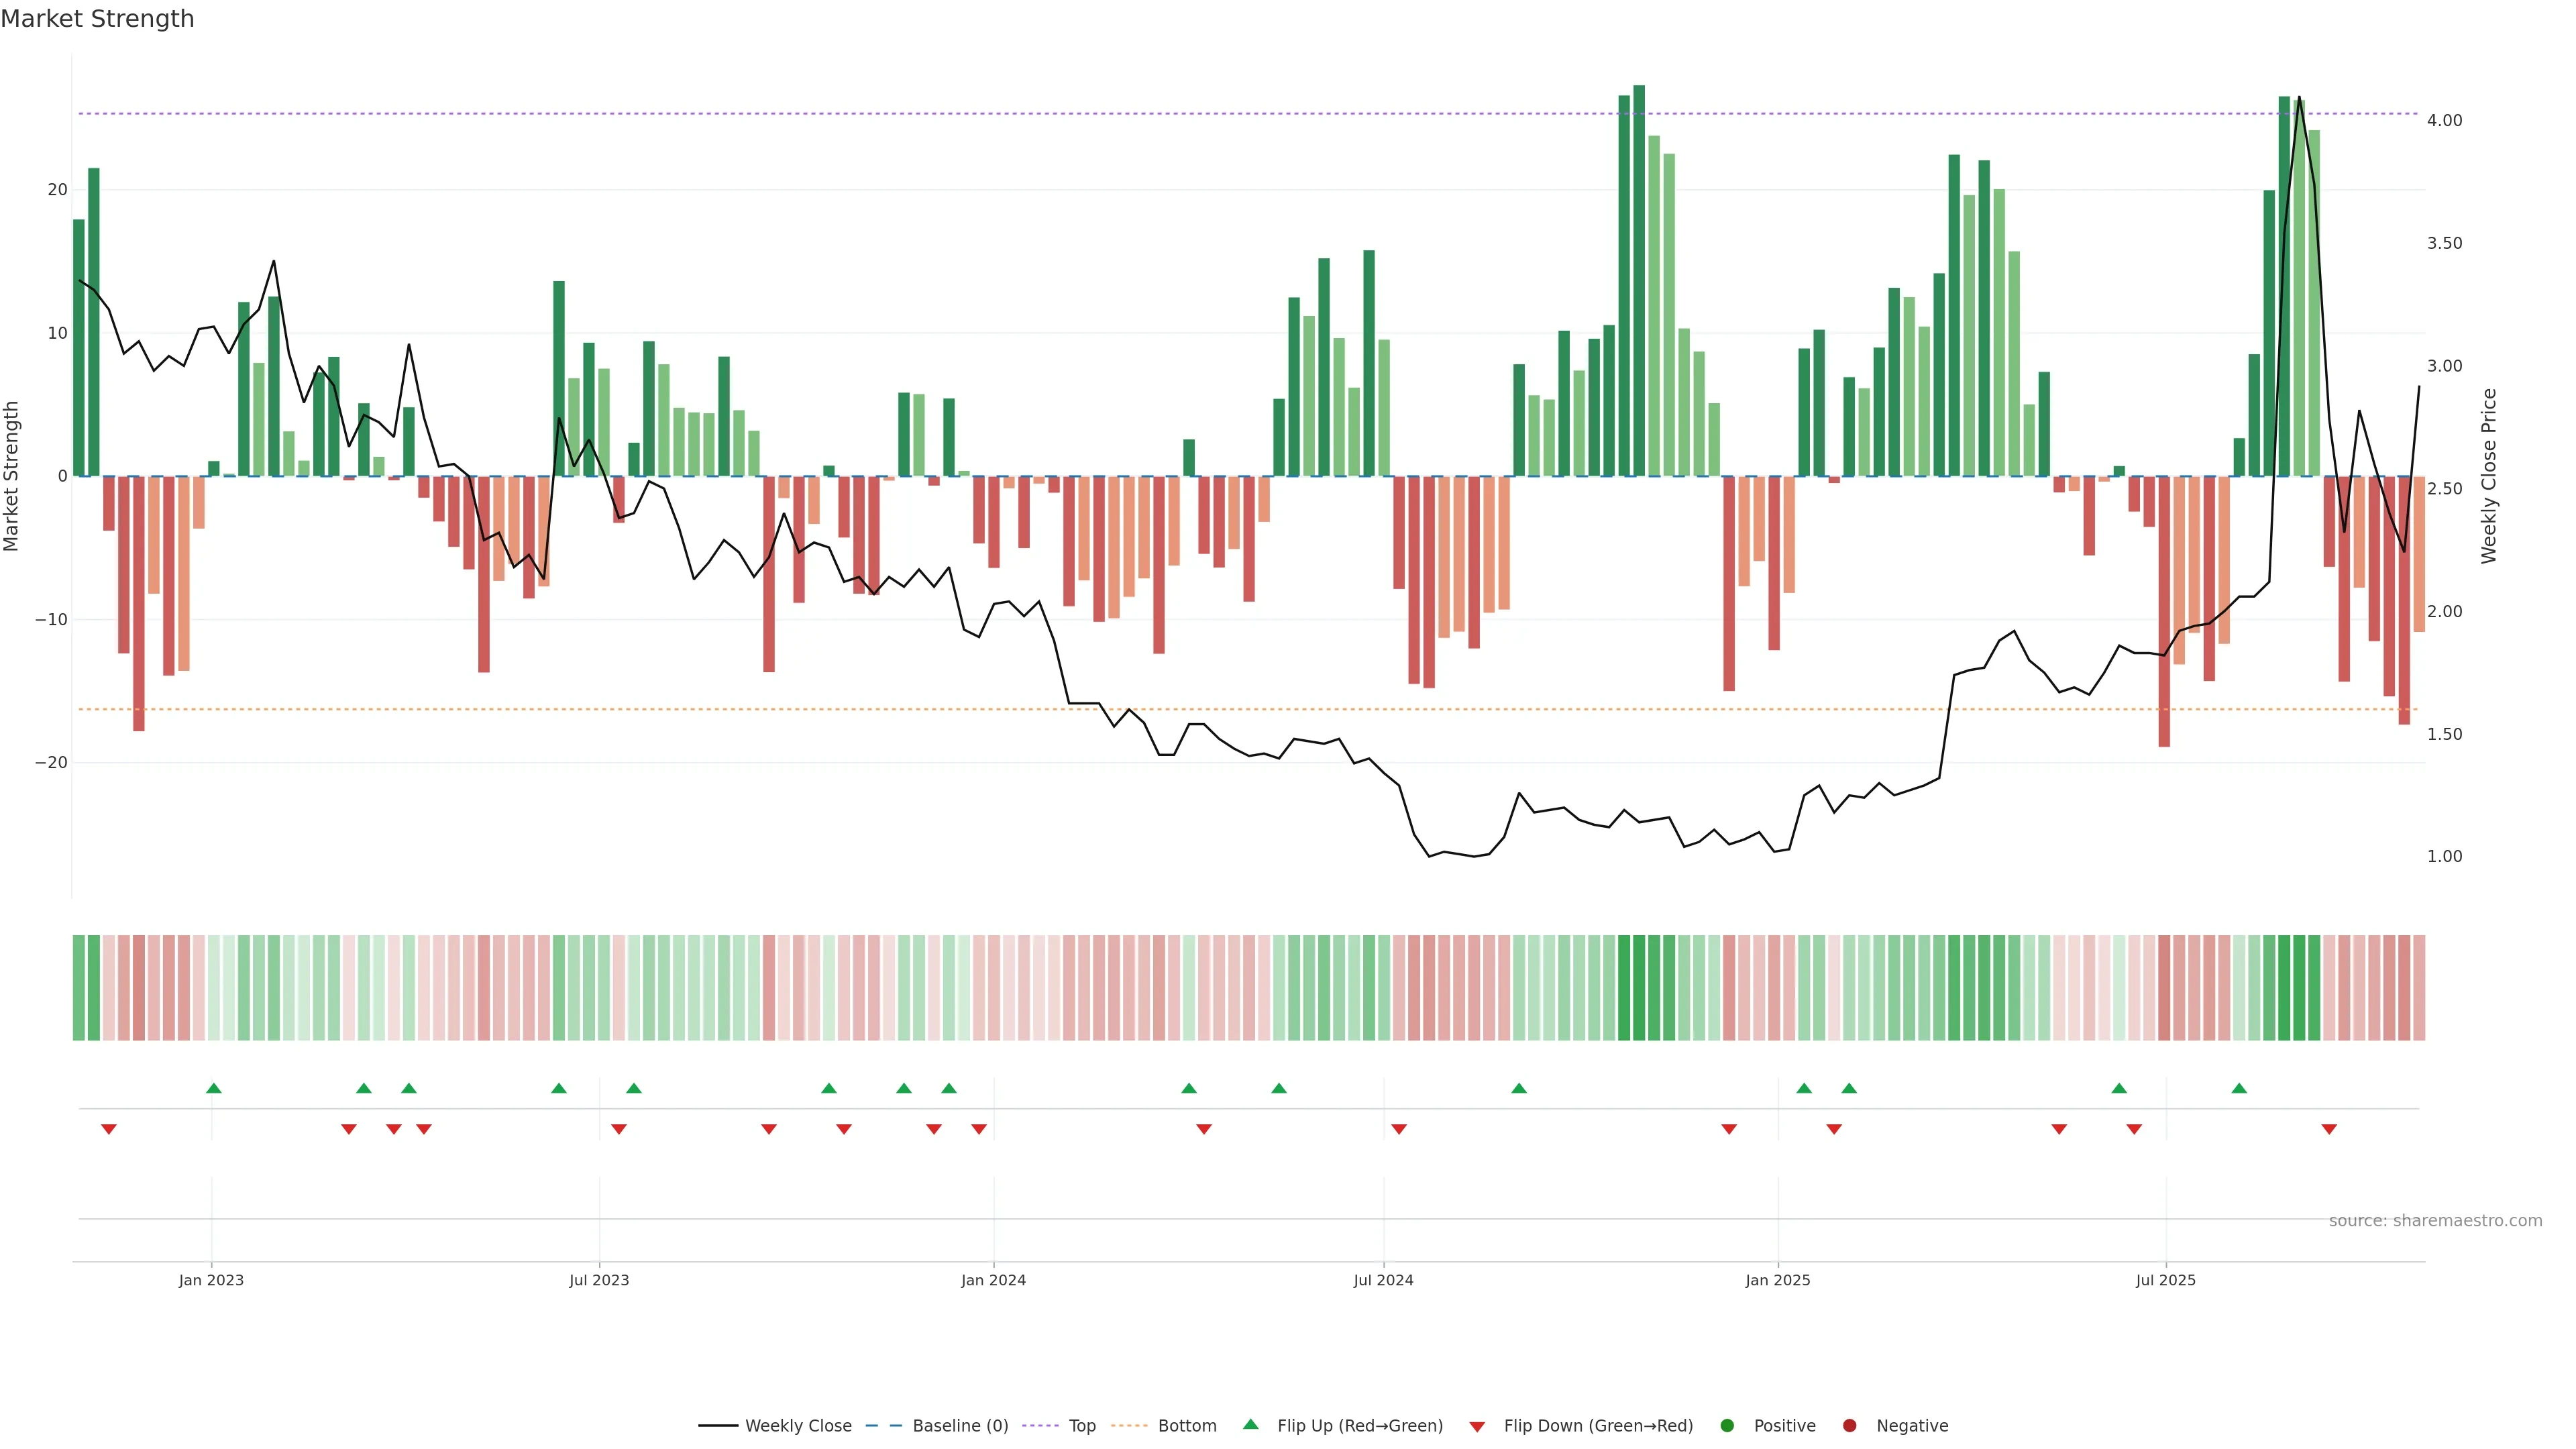Click the rightmost red flip-down triangle marker
The height and width of the screenshot is (1449, 2576).
[2329, 1129]
